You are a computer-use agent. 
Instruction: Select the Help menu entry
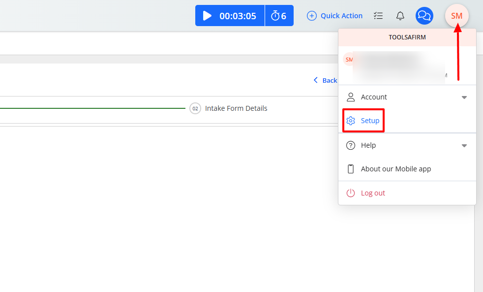tap(368, 145)
